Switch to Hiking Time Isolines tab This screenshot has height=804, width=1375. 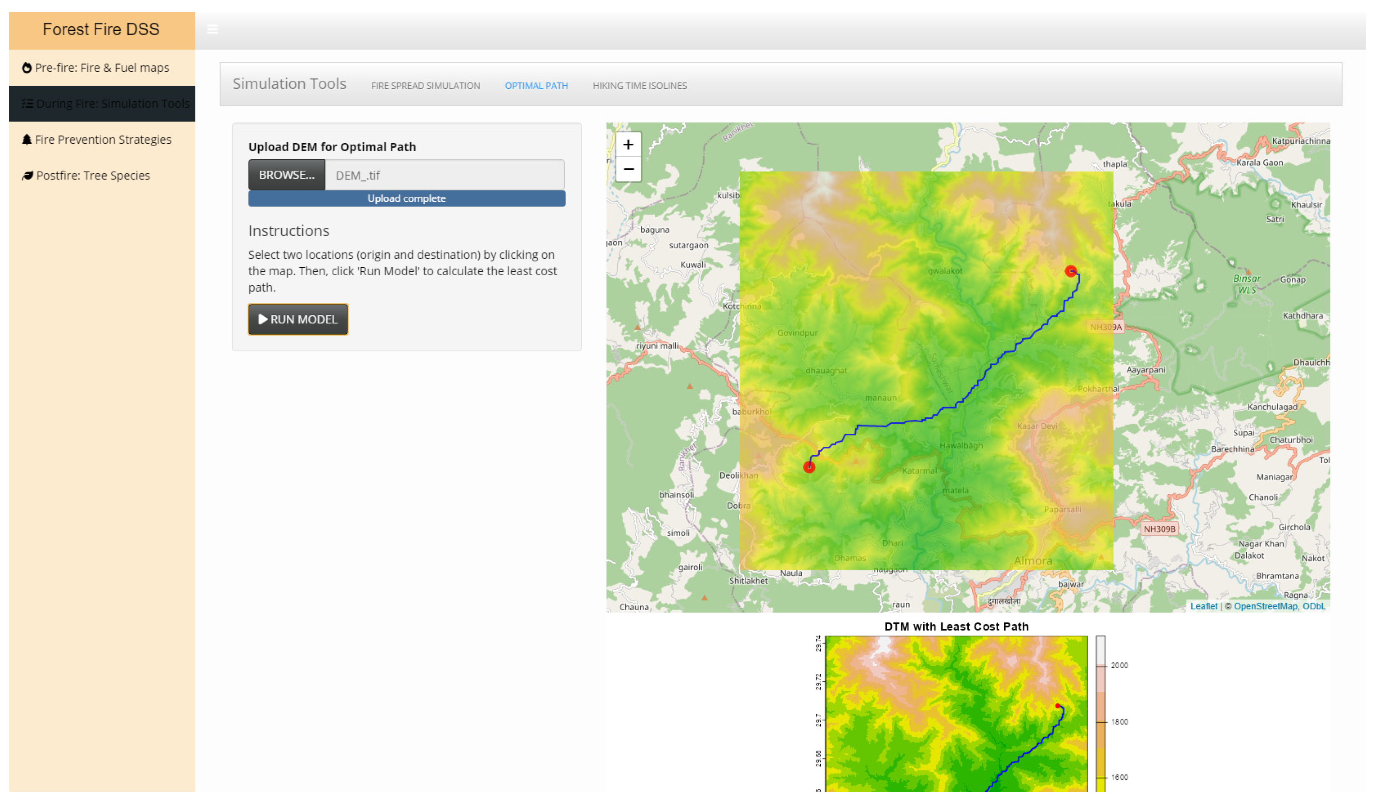coord(640,86)
